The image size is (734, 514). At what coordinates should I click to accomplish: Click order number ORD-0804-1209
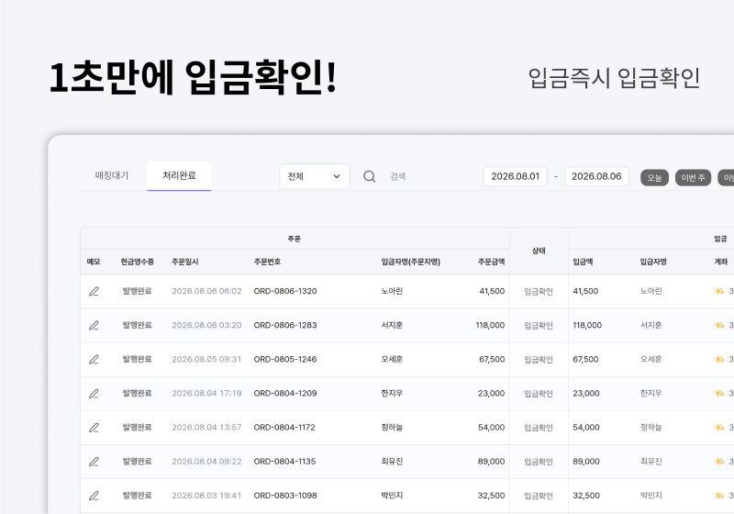(285, 394)
